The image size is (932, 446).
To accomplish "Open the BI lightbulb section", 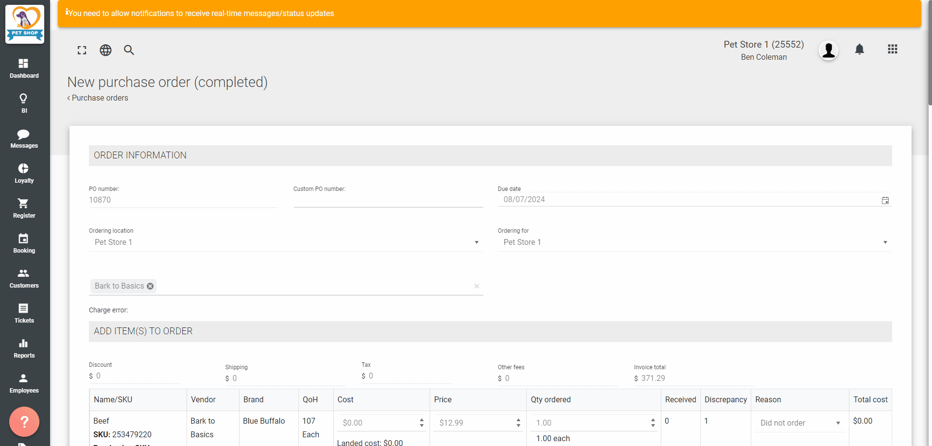I will (x=24, y=103).
